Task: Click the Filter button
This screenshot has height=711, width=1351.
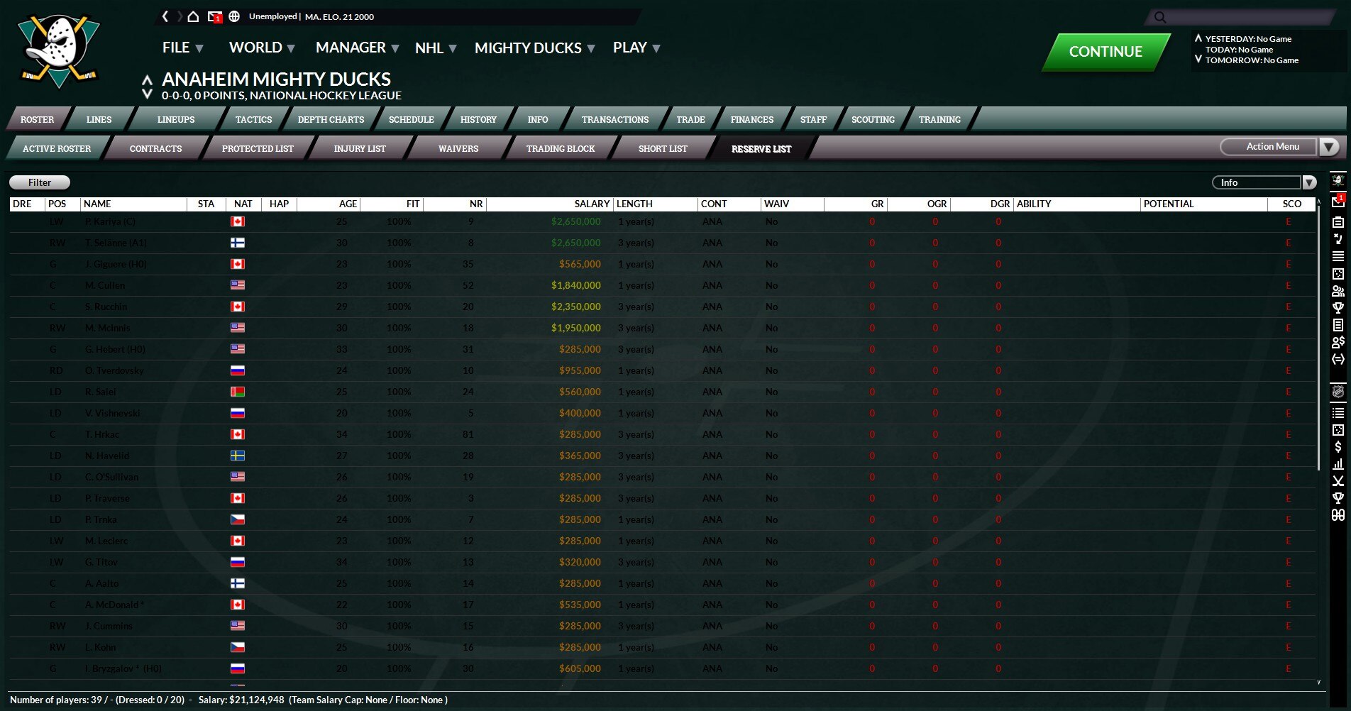Action: click(x=40, y=182)
